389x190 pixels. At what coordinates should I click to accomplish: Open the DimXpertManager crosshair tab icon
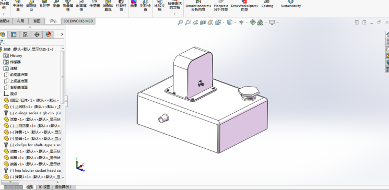pyautogui.click(x=37, y=34)
